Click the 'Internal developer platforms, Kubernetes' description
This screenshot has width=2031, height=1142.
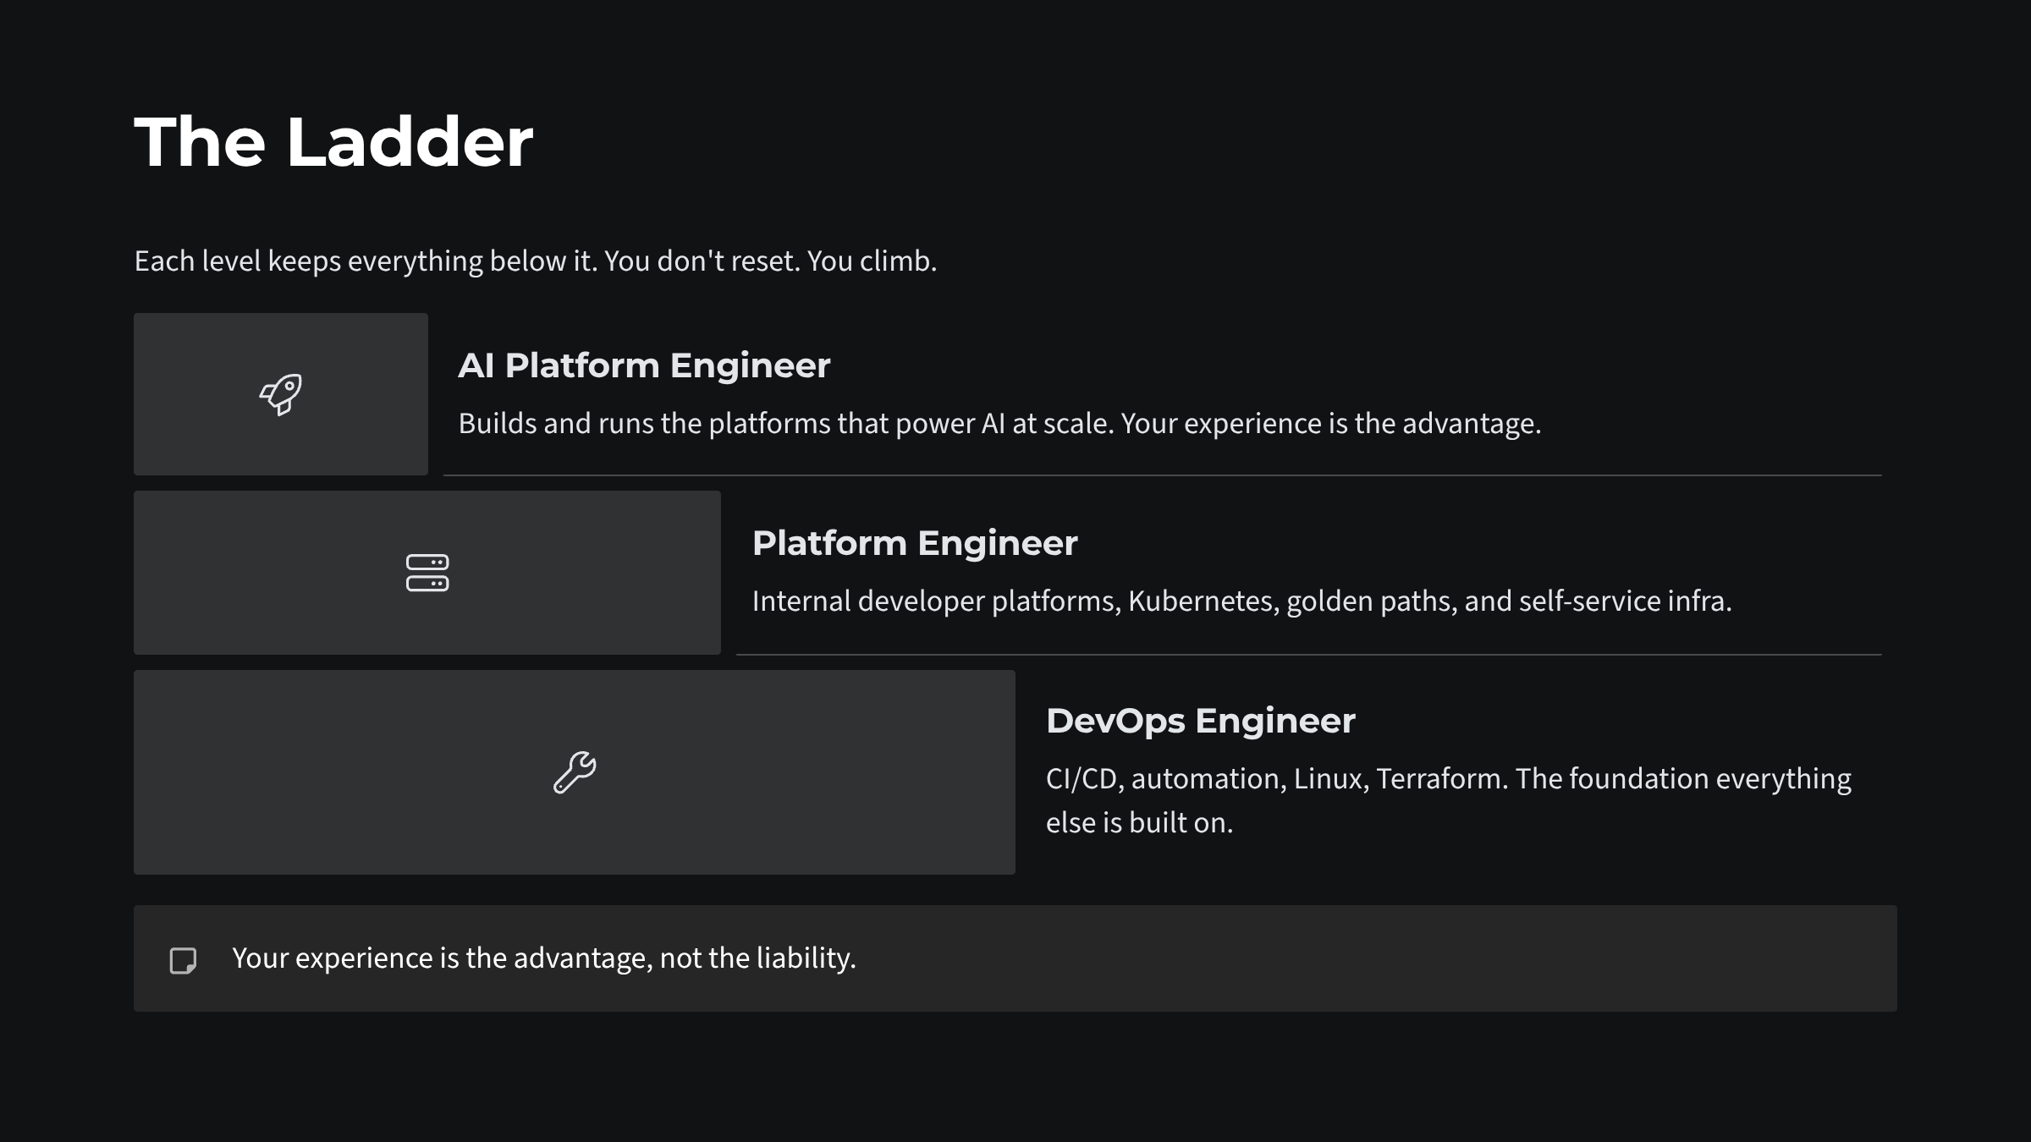[x=1241, y=601]
